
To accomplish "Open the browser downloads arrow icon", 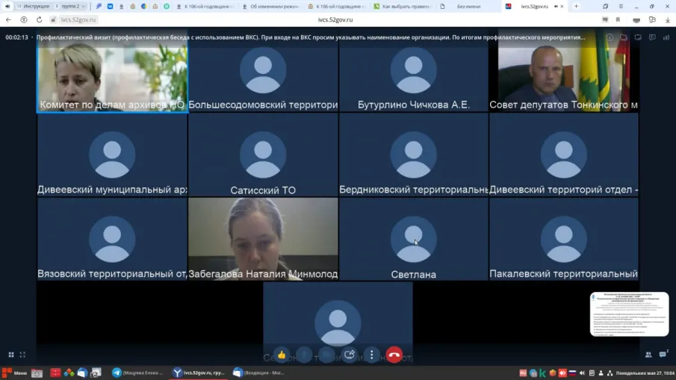I will pos(667,20).
